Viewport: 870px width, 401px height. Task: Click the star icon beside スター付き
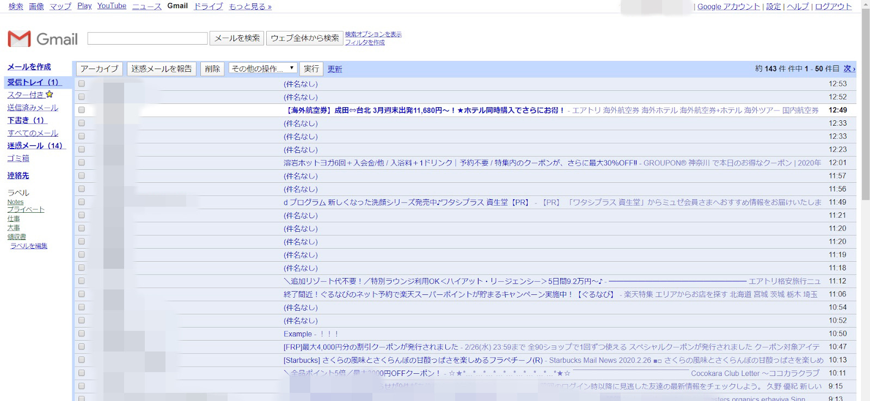50,95
